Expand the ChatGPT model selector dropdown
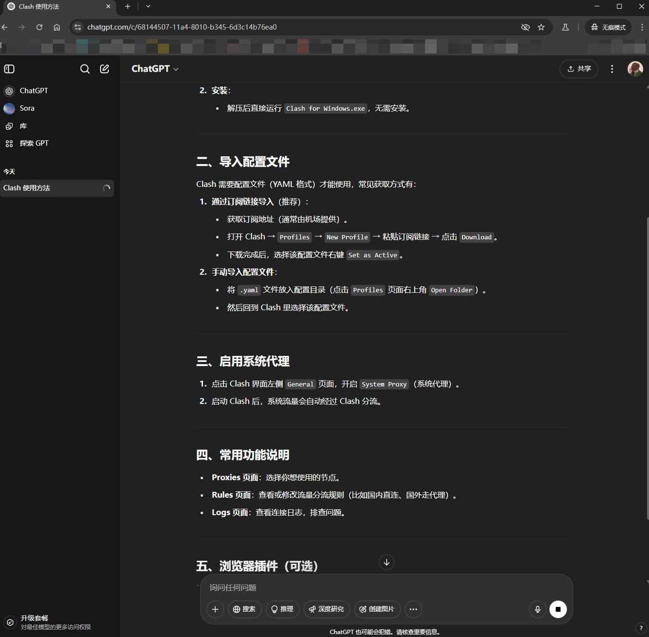 tap(155, 69)
